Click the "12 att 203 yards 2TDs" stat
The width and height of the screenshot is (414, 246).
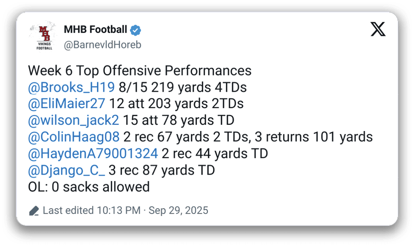pos(176,104)
